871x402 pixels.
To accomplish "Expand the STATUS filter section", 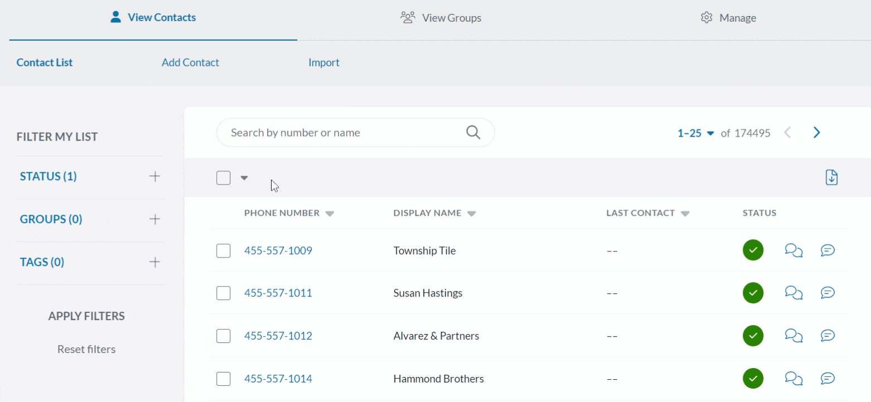I will (x=154, y=177).
